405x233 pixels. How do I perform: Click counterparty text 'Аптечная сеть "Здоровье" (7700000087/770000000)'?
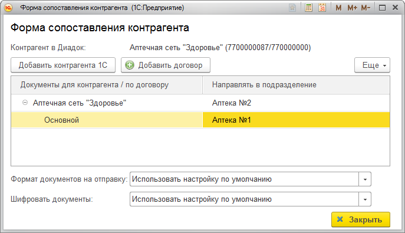[x=220, y=48]
